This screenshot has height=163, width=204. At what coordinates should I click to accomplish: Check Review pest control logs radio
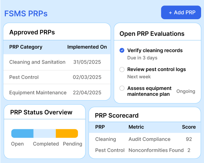[122, 69]
